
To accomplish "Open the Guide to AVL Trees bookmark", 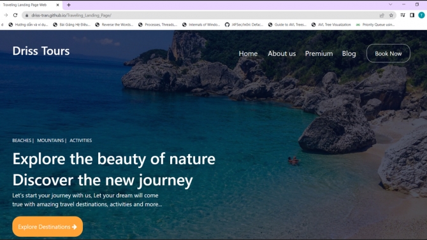I will click(x=287, y=24).
